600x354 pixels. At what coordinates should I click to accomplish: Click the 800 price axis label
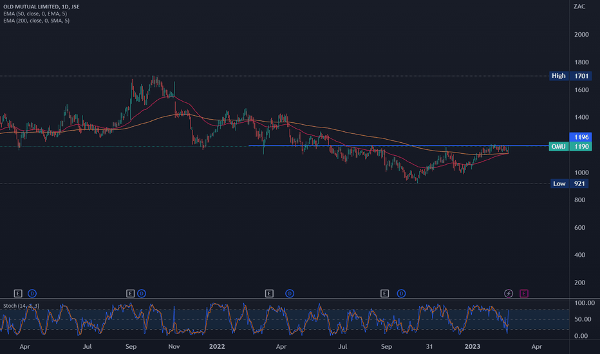pyautogui.click(x=579, y=200)
